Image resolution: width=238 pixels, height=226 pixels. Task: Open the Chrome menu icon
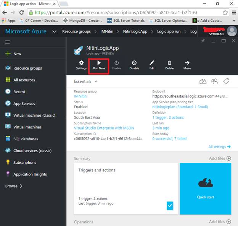click(x=234, y=13)
